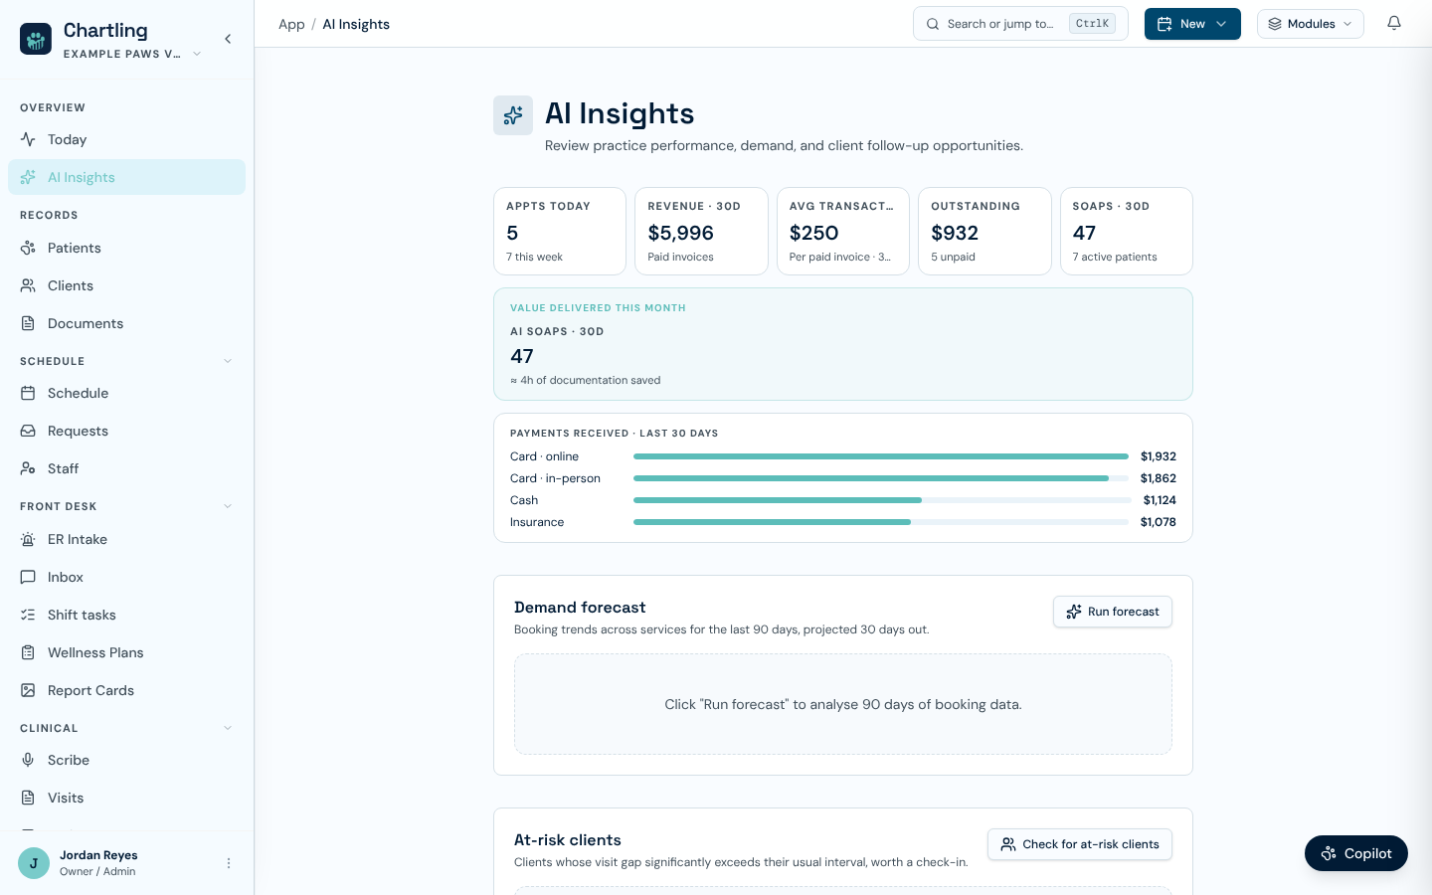
Task: Open the Copilot assistant button
Action: click(x=1356, y=853)
